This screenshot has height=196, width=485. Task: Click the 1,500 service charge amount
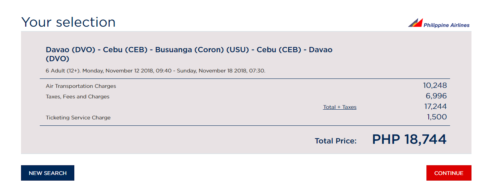click(437, 117)
